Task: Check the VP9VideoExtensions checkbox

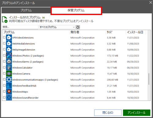Action: coord(4,37)
